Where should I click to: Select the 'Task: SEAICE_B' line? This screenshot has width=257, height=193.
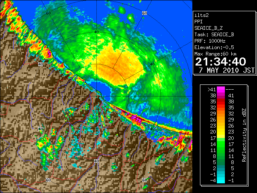[214, 35]
